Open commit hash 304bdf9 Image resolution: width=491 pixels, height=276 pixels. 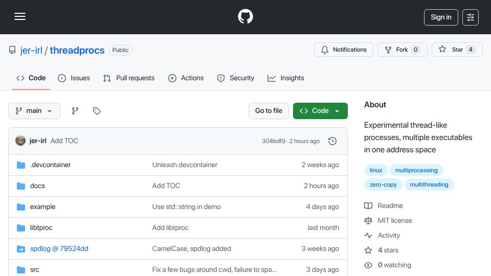pos(273,141)
